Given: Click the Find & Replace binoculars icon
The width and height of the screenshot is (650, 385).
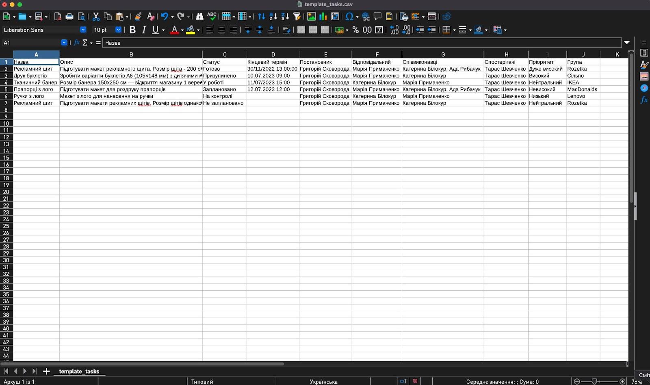Looking at the screenshot, I should (199, 17).
